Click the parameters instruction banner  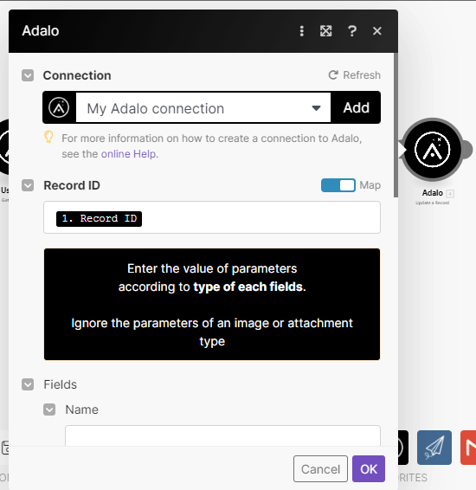212,305
